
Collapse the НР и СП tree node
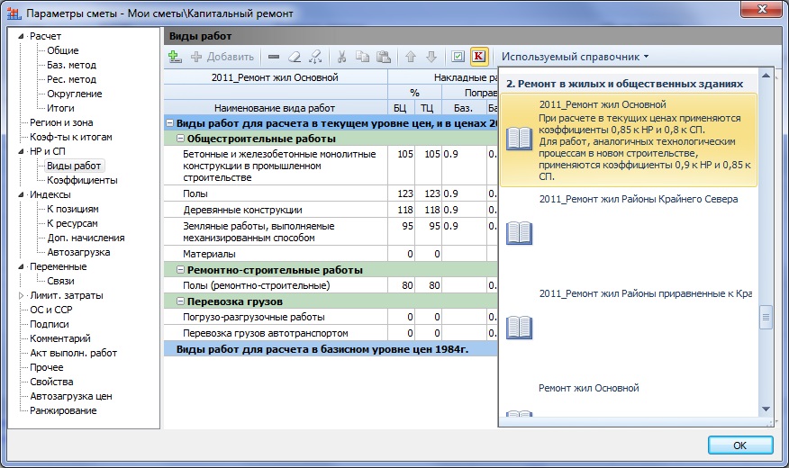click(21, 151)
